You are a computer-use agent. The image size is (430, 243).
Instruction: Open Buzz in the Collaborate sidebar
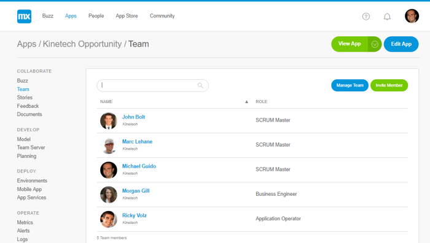23,81
